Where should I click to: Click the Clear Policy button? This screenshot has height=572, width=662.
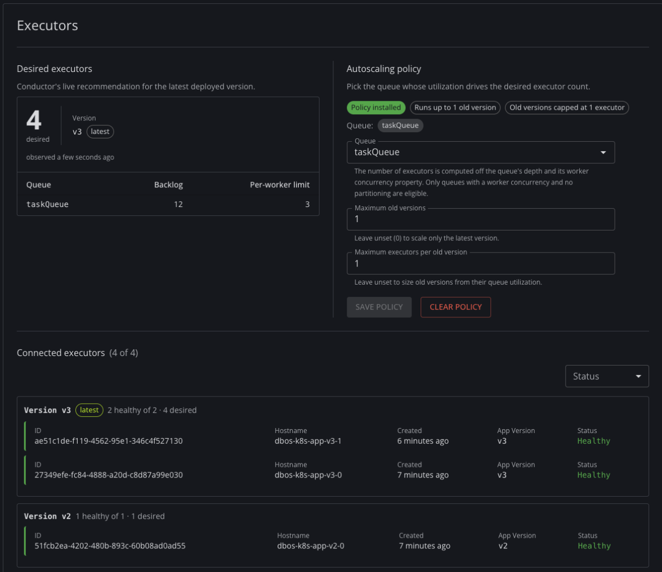coord(455,307)
